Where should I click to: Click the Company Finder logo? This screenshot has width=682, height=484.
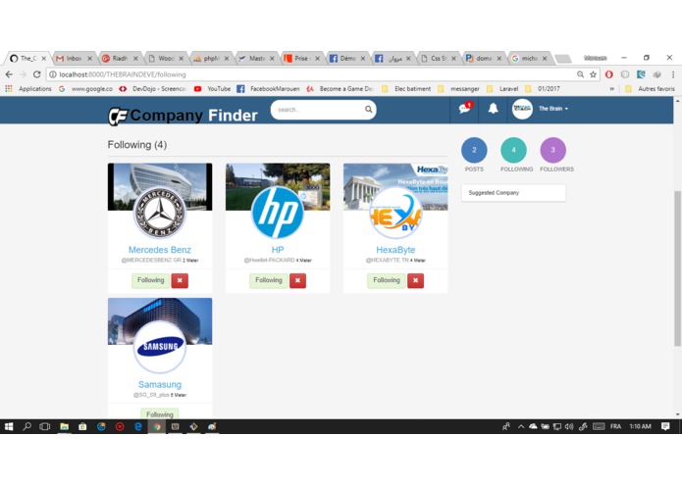183,116
